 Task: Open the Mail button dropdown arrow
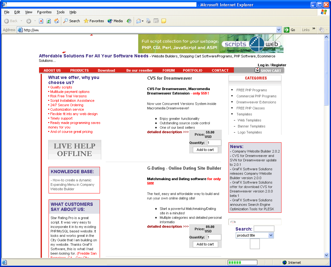coord(143,21)
